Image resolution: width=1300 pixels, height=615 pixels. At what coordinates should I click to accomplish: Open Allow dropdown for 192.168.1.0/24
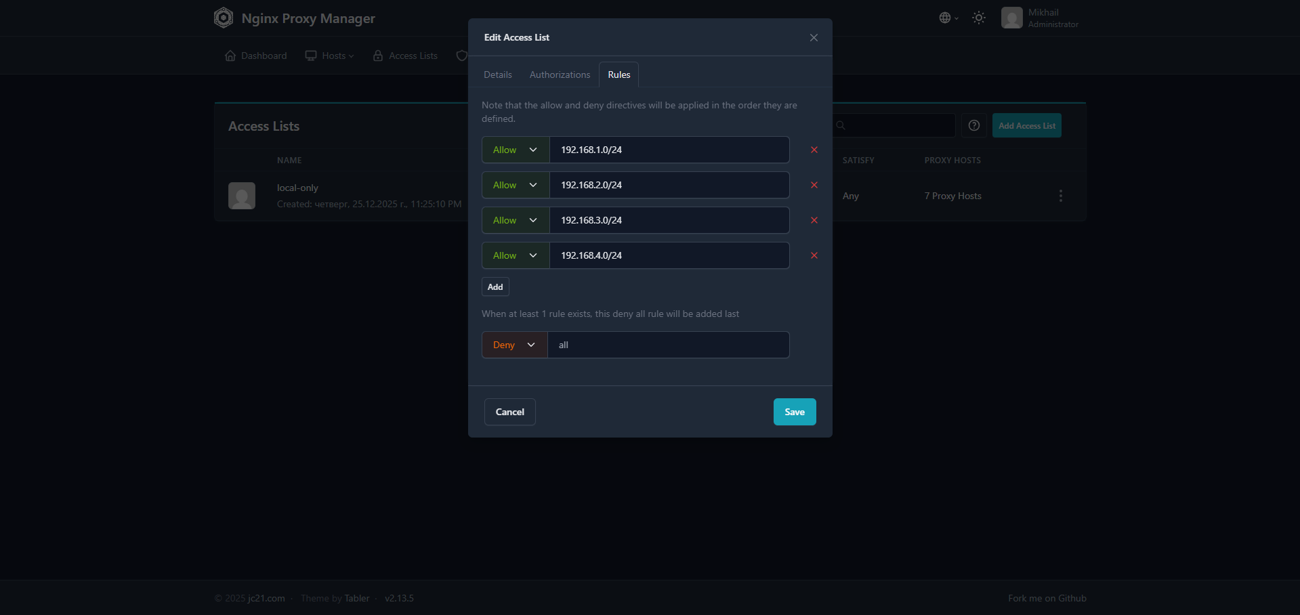516,150
